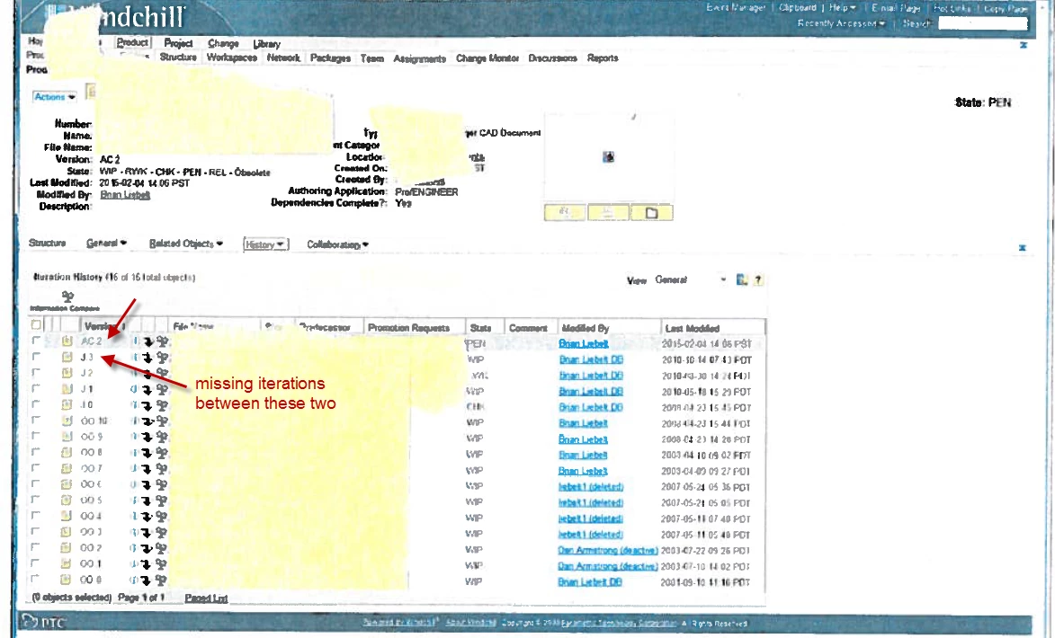Check the checkbox for version J.3
1055x638 pixels.
click(36, 357)
